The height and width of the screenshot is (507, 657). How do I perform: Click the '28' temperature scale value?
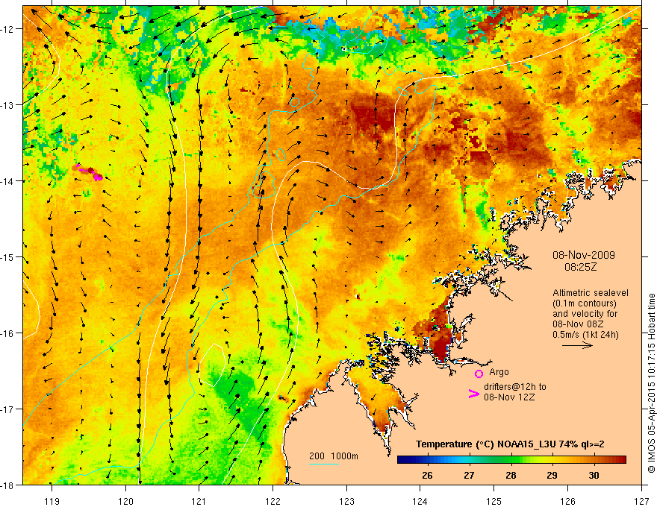(511, 475)
